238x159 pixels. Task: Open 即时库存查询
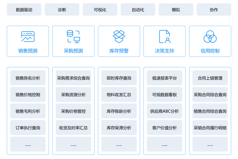[119, 78]
